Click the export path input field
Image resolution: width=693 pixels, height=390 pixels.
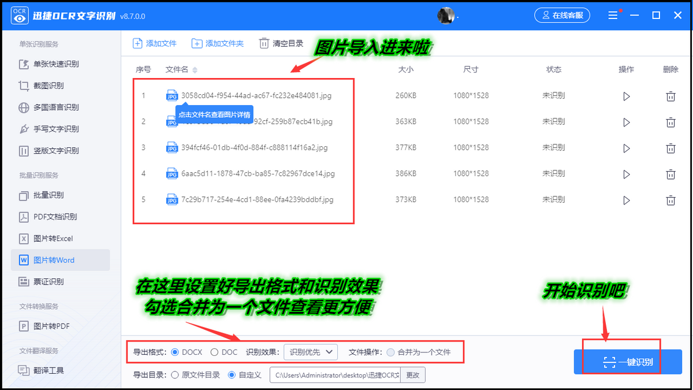pos(335,375)
